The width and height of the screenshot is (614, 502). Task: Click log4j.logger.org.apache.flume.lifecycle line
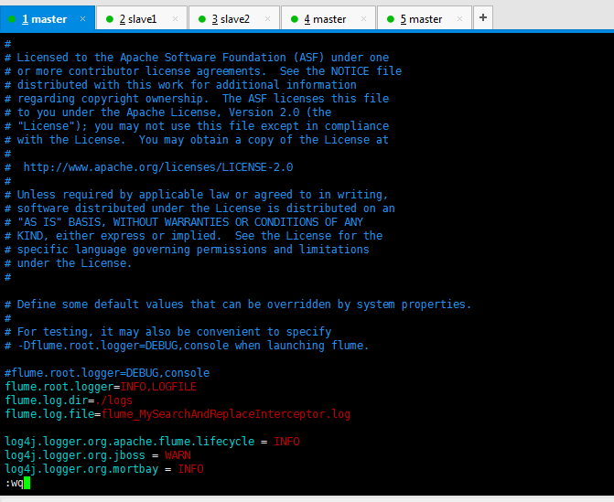point(152,442)
